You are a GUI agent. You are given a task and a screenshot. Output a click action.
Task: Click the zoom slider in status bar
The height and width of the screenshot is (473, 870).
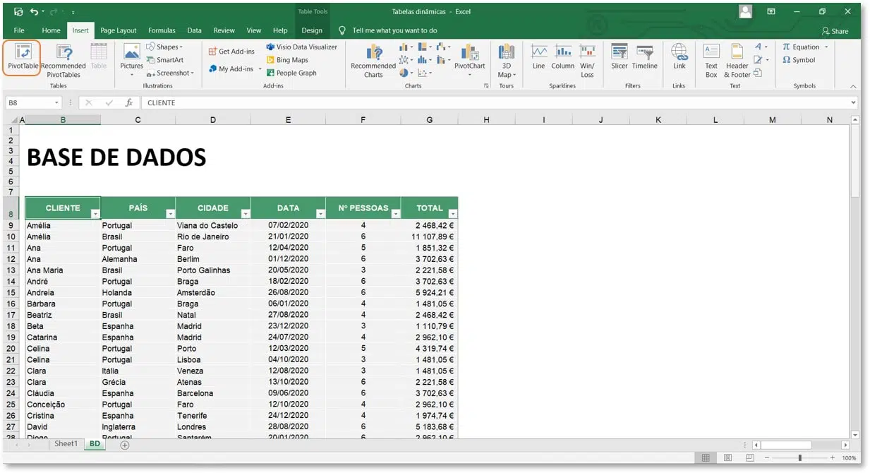point(799,458)
